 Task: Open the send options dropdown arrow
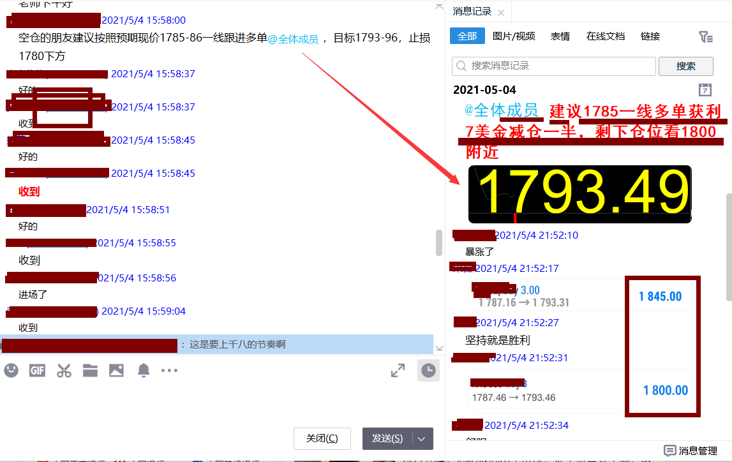click(422, 438)
